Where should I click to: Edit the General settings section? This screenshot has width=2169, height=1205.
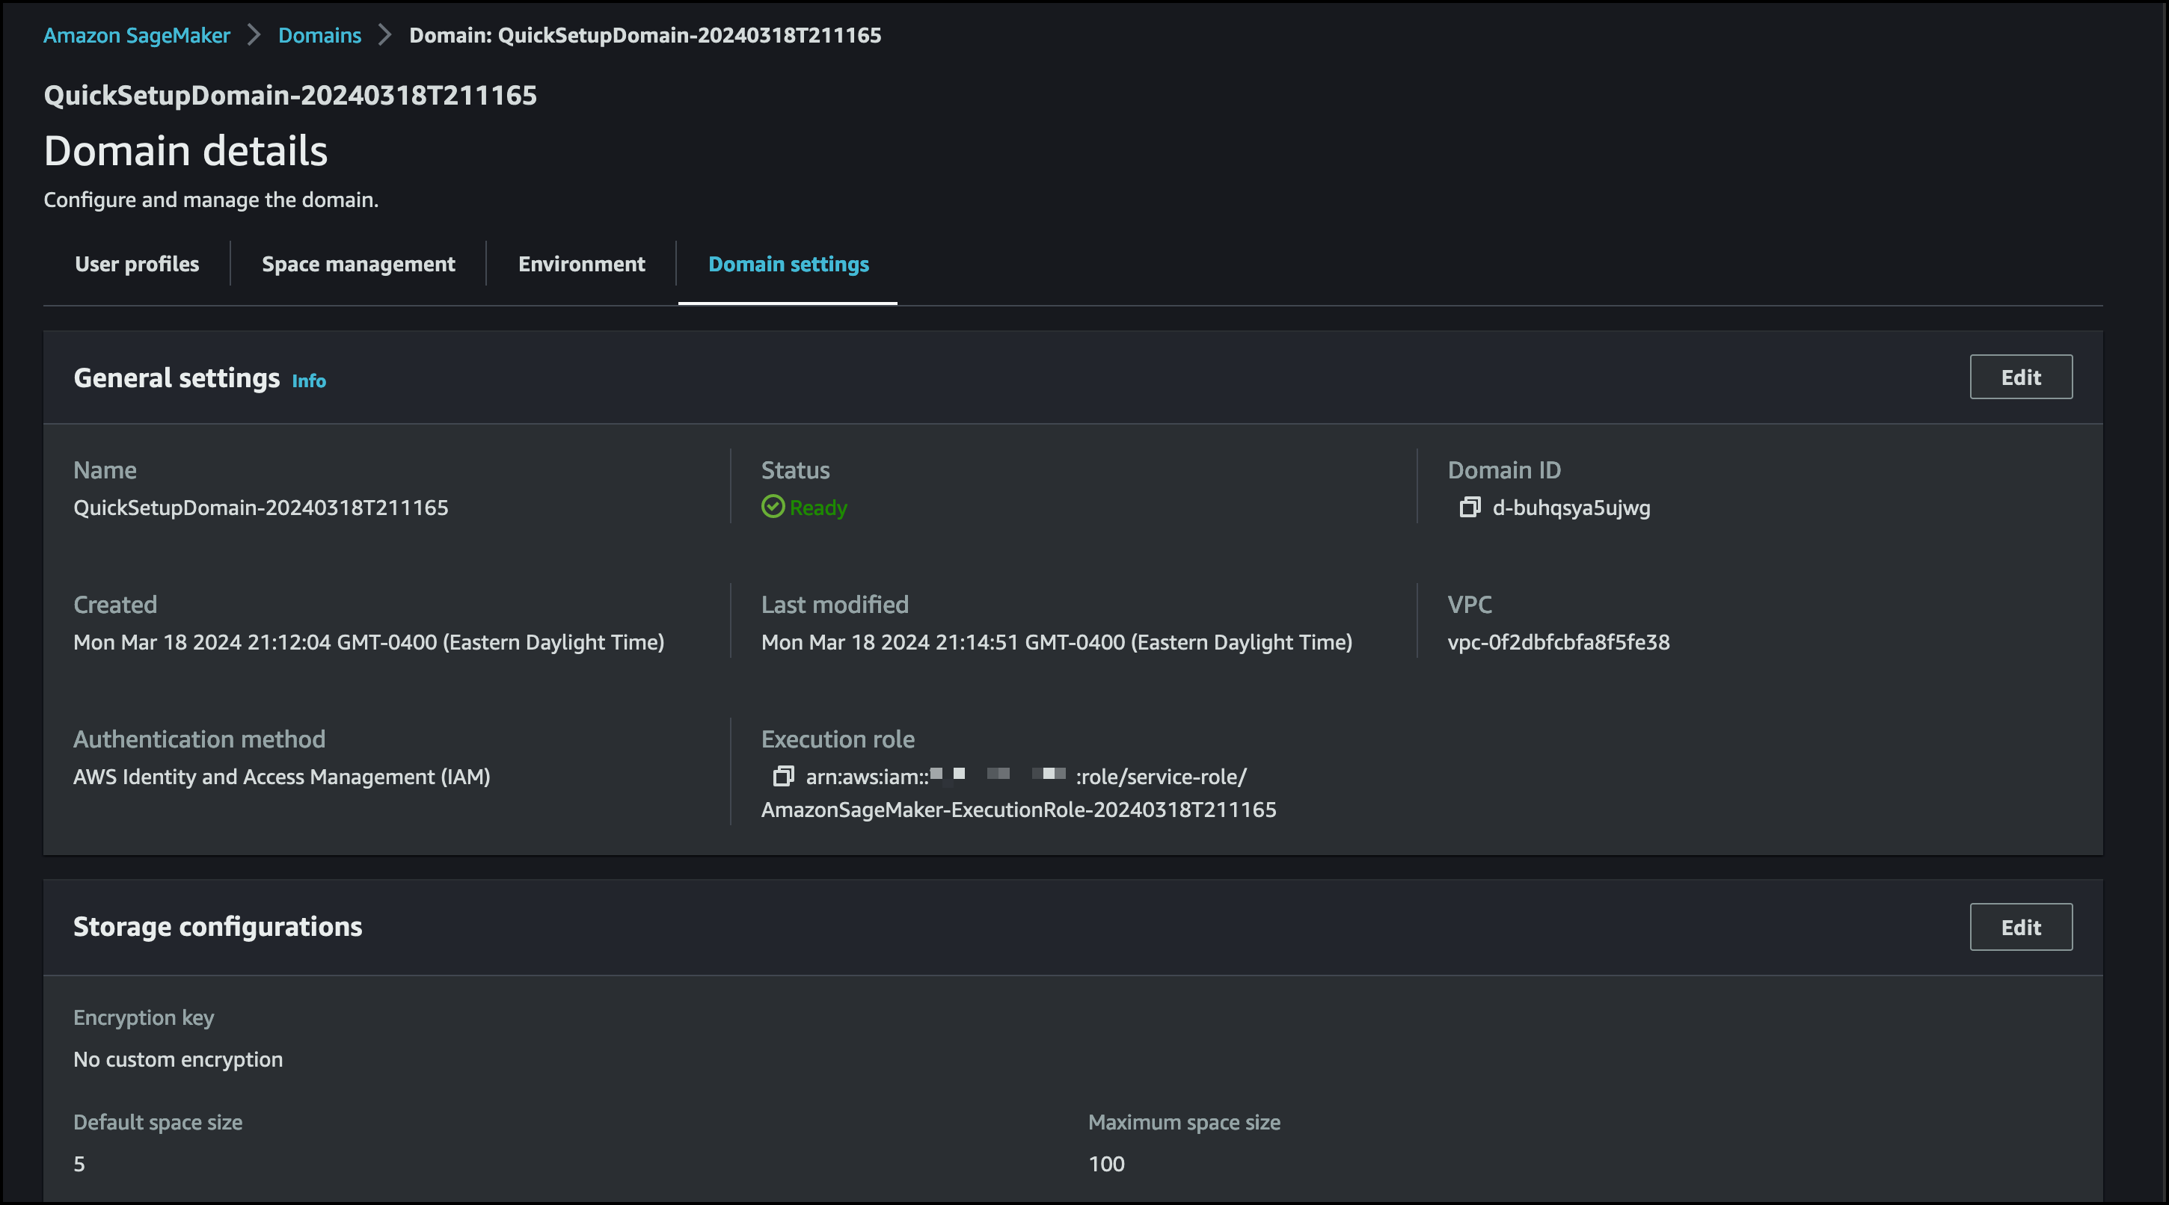[2021, 377]
